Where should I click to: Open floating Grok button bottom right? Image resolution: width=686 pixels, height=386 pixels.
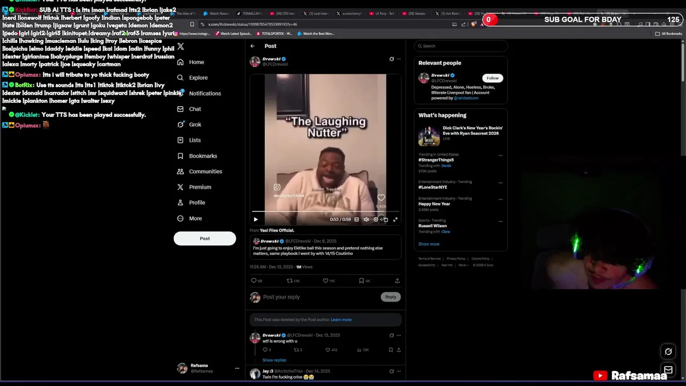pos(668,352)
